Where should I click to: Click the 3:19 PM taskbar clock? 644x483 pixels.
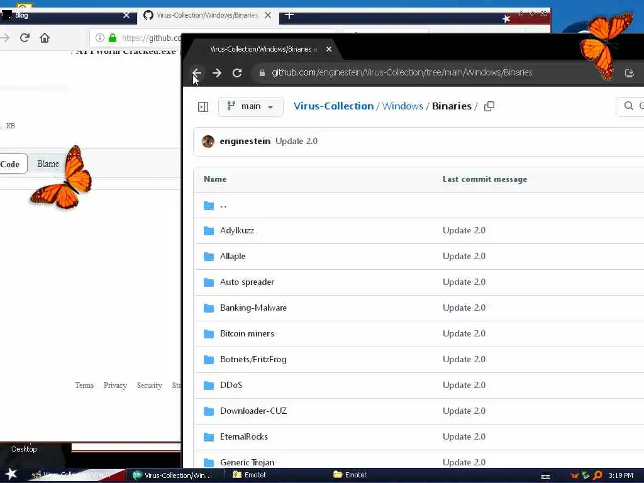coord(621,475)
